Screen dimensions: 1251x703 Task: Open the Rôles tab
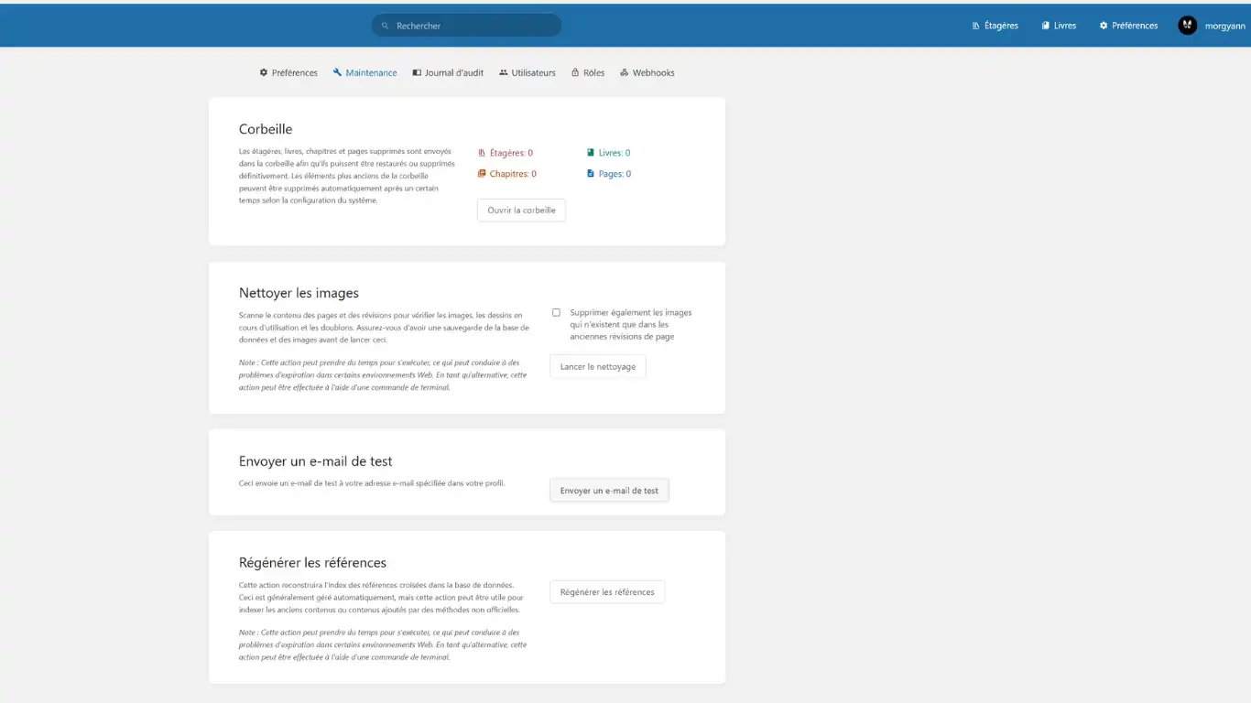coord(587,72)
